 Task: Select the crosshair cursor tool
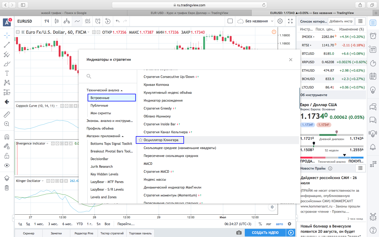click(7, 35)
